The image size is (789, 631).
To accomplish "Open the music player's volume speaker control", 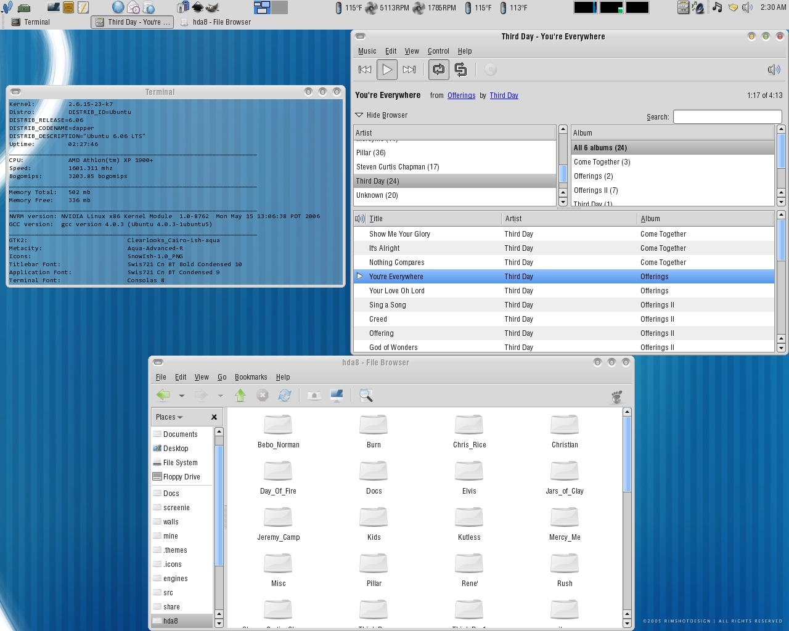I will (774, 70).
